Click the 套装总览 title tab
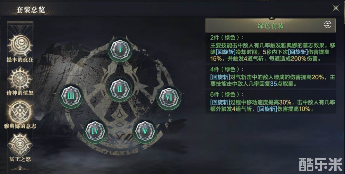Viewport: 345px width, 174px height. click(31, 10)
